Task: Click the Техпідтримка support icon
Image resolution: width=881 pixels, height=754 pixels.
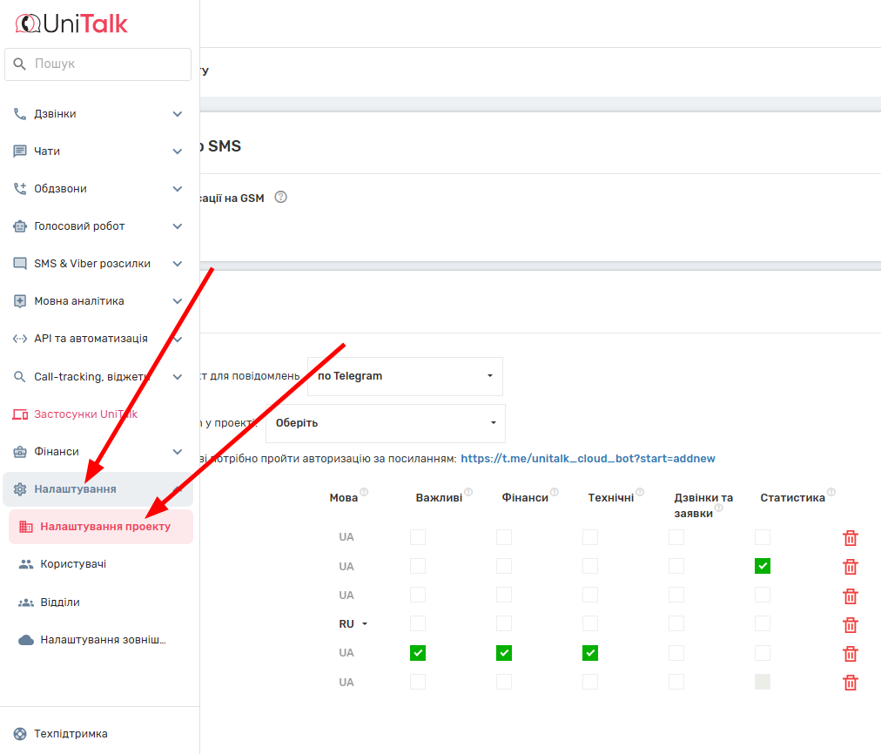Action: pos(20,734)
